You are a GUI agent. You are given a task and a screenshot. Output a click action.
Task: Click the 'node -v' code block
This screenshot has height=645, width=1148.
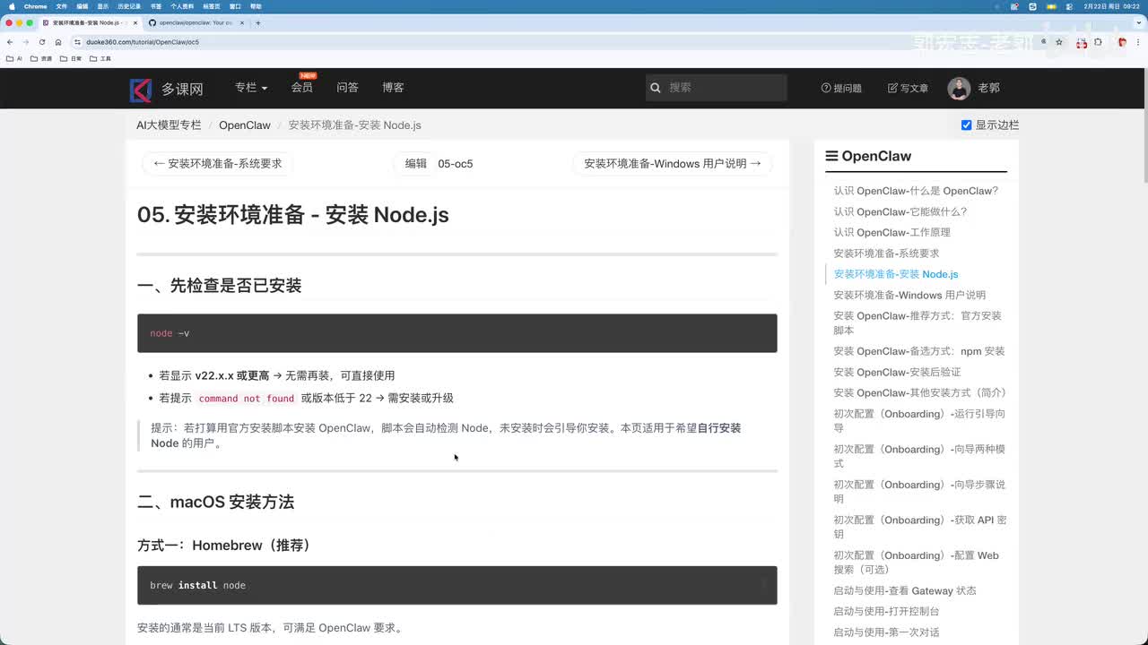[457, 333]
